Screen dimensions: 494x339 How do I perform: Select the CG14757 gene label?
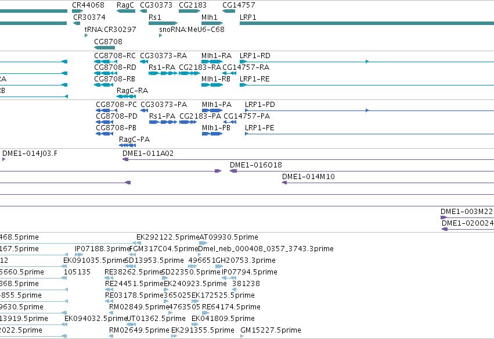(239, 5)
